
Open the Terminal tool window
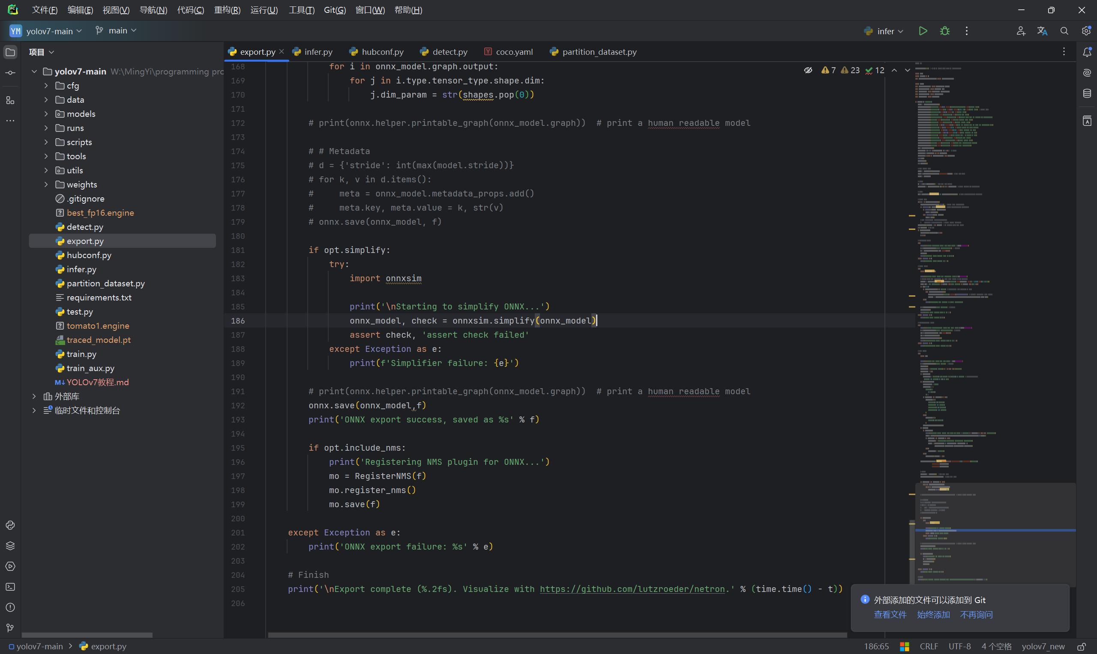click(x=10, y=586)
